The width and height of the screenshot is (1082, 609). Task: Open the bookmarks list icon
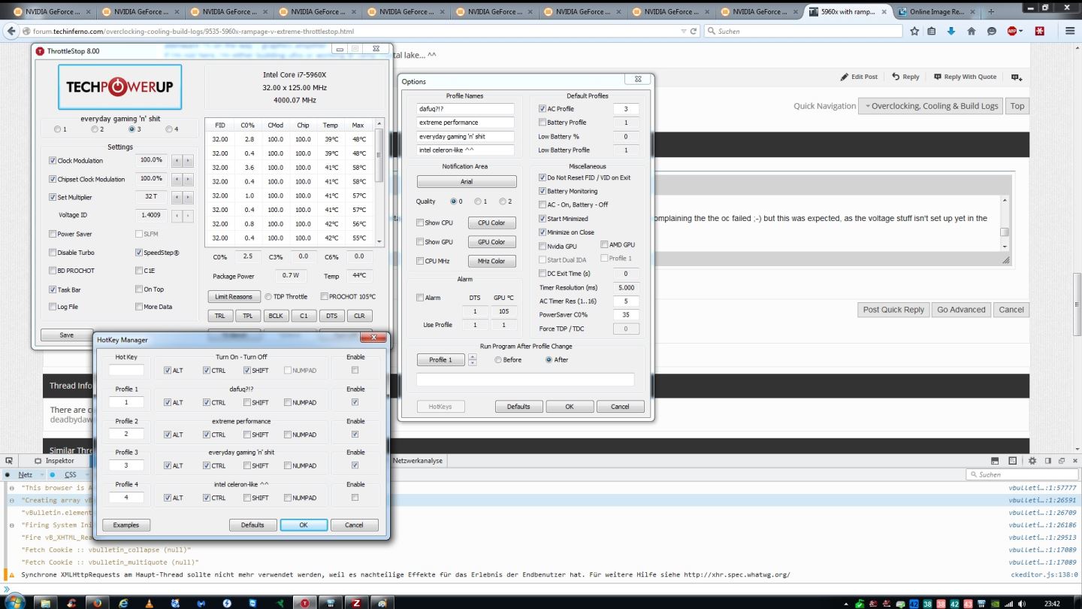tap(932, 31)
